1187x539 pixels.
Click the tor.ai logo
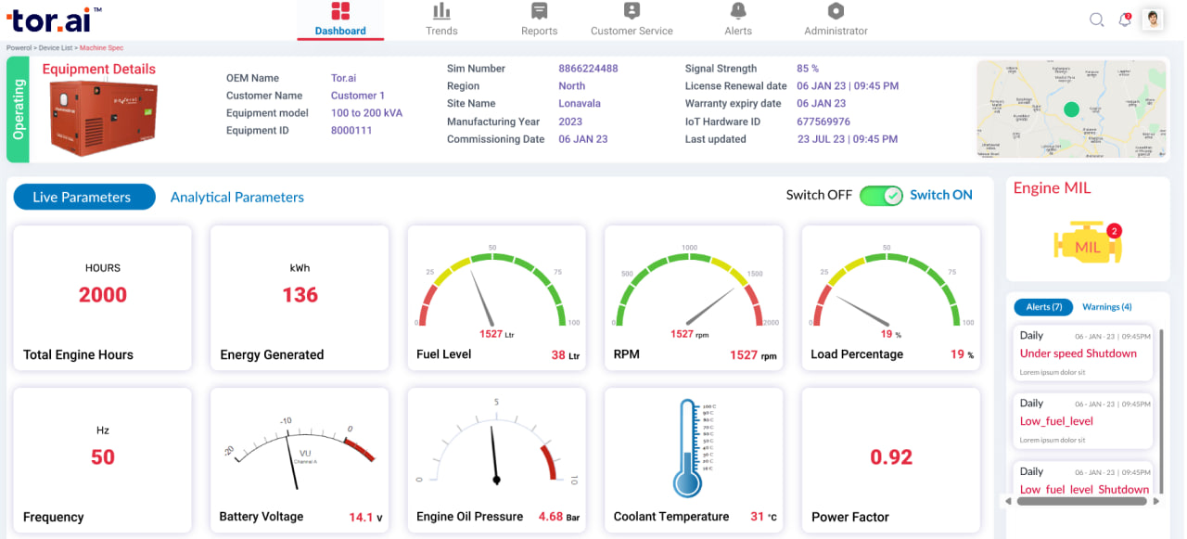[54, 19]
